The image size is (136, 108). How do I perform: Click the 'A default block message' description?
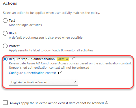point(46,38)
